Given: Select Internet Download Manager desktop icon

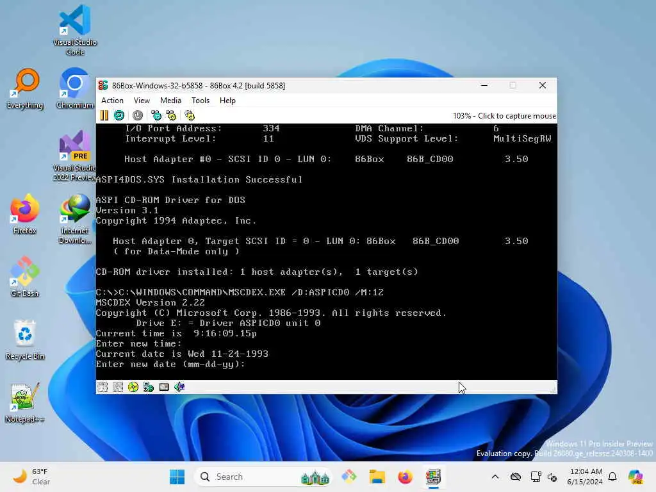Looking at the screenshot, I should coord(75,218).
